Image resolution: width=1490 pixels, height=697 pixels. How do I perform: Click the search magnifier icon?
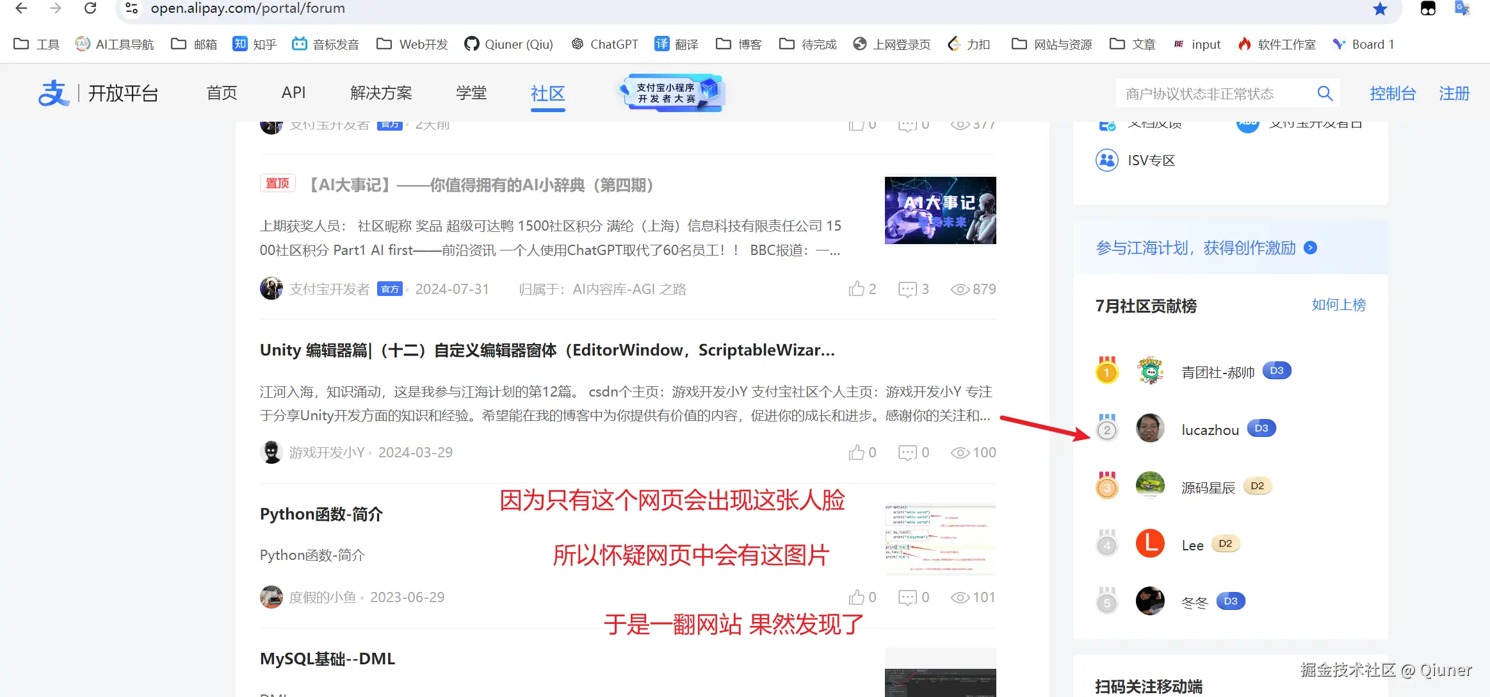1325,94
